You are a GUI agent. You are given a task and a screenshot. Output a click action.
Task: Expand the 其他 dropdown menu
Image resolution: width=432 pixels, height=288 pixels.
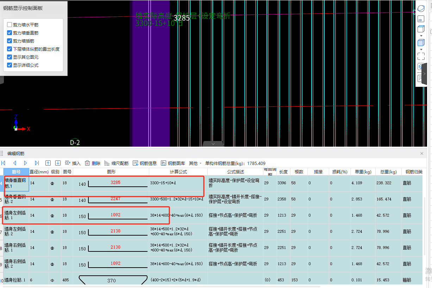pos(195,163)
